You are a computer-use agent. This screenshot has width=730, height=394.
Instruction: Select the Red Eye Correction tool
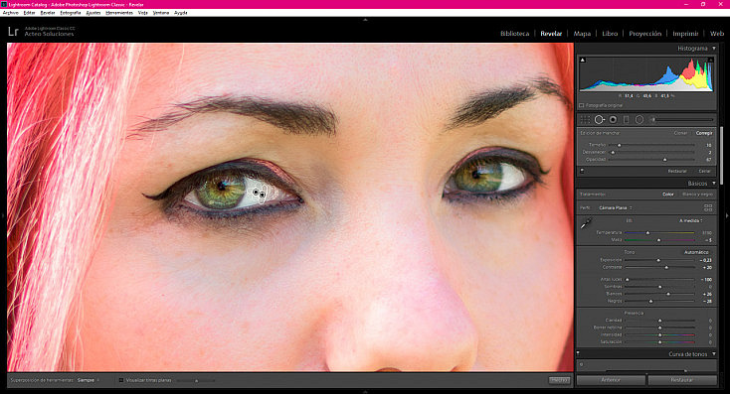pyautogui.click(x=614, y=120)
